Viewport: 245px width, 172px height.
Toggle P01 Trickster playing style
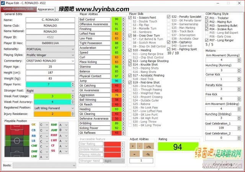[x=207, y=18]
